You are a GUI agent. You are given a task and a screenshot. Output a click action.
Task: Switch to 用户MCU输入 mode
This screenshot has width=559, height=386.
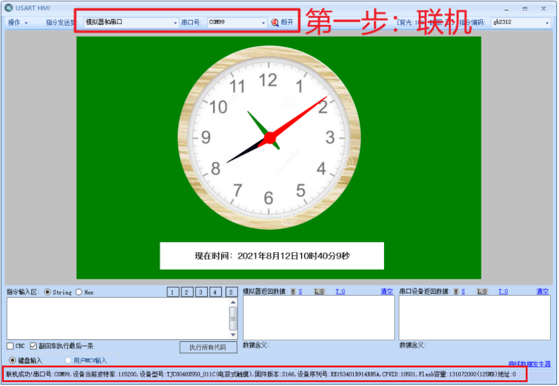point(67,359)
